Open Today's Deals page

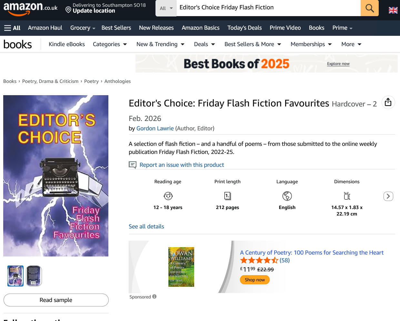click(x=245, y=28)
